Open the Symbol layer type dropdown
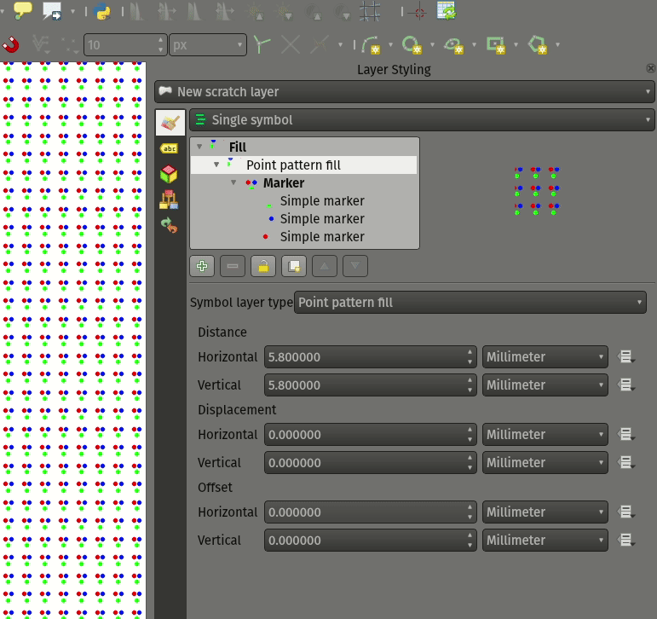Image resolution: width=657 pixels, height=619 pixels. [x=470, y=303]
